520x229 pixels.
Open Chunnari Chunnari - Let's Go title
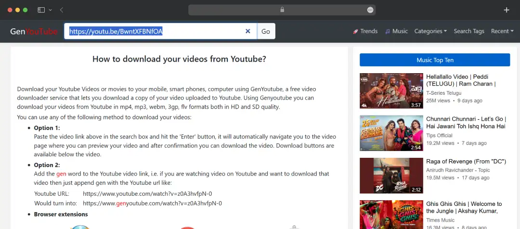pos(466,123)
